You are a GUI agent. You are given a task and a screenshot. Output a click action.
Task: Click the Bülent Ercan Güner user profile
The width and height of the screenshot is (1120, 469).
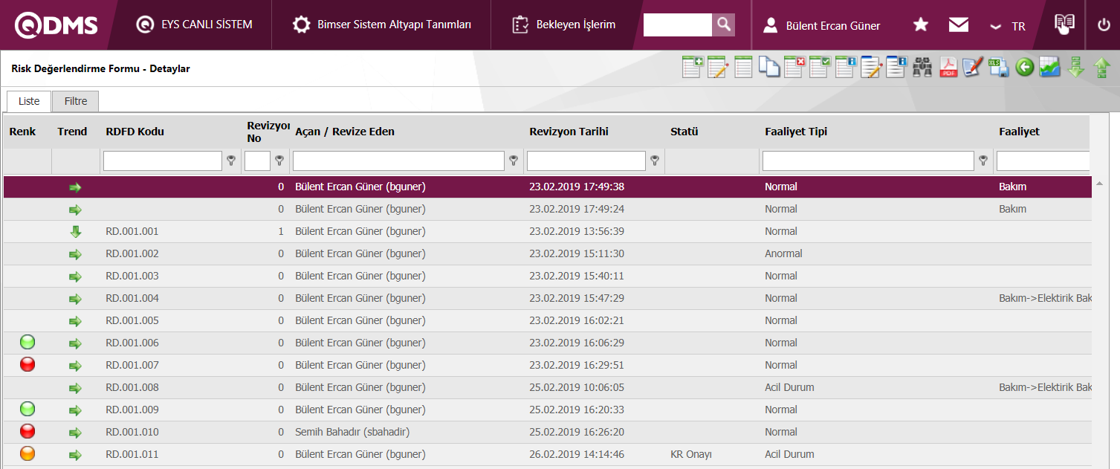click(822, 26)
